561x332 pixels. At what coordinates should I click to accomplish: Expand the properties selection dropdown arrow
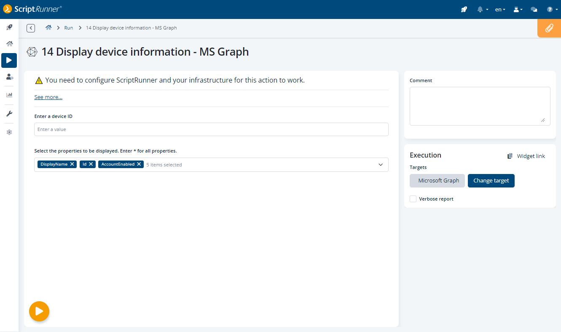point(381,165)
